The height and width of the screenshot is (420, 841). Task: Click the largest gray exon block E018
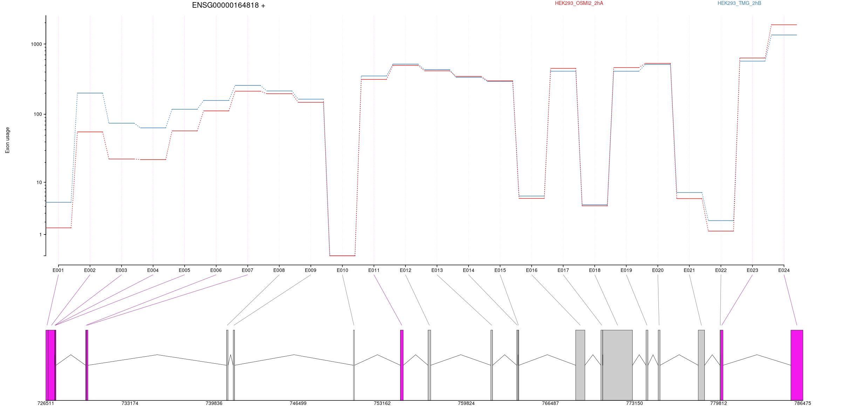click(617, 365)
